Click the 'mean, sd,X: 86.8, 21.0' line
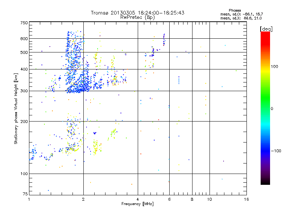 241,18
